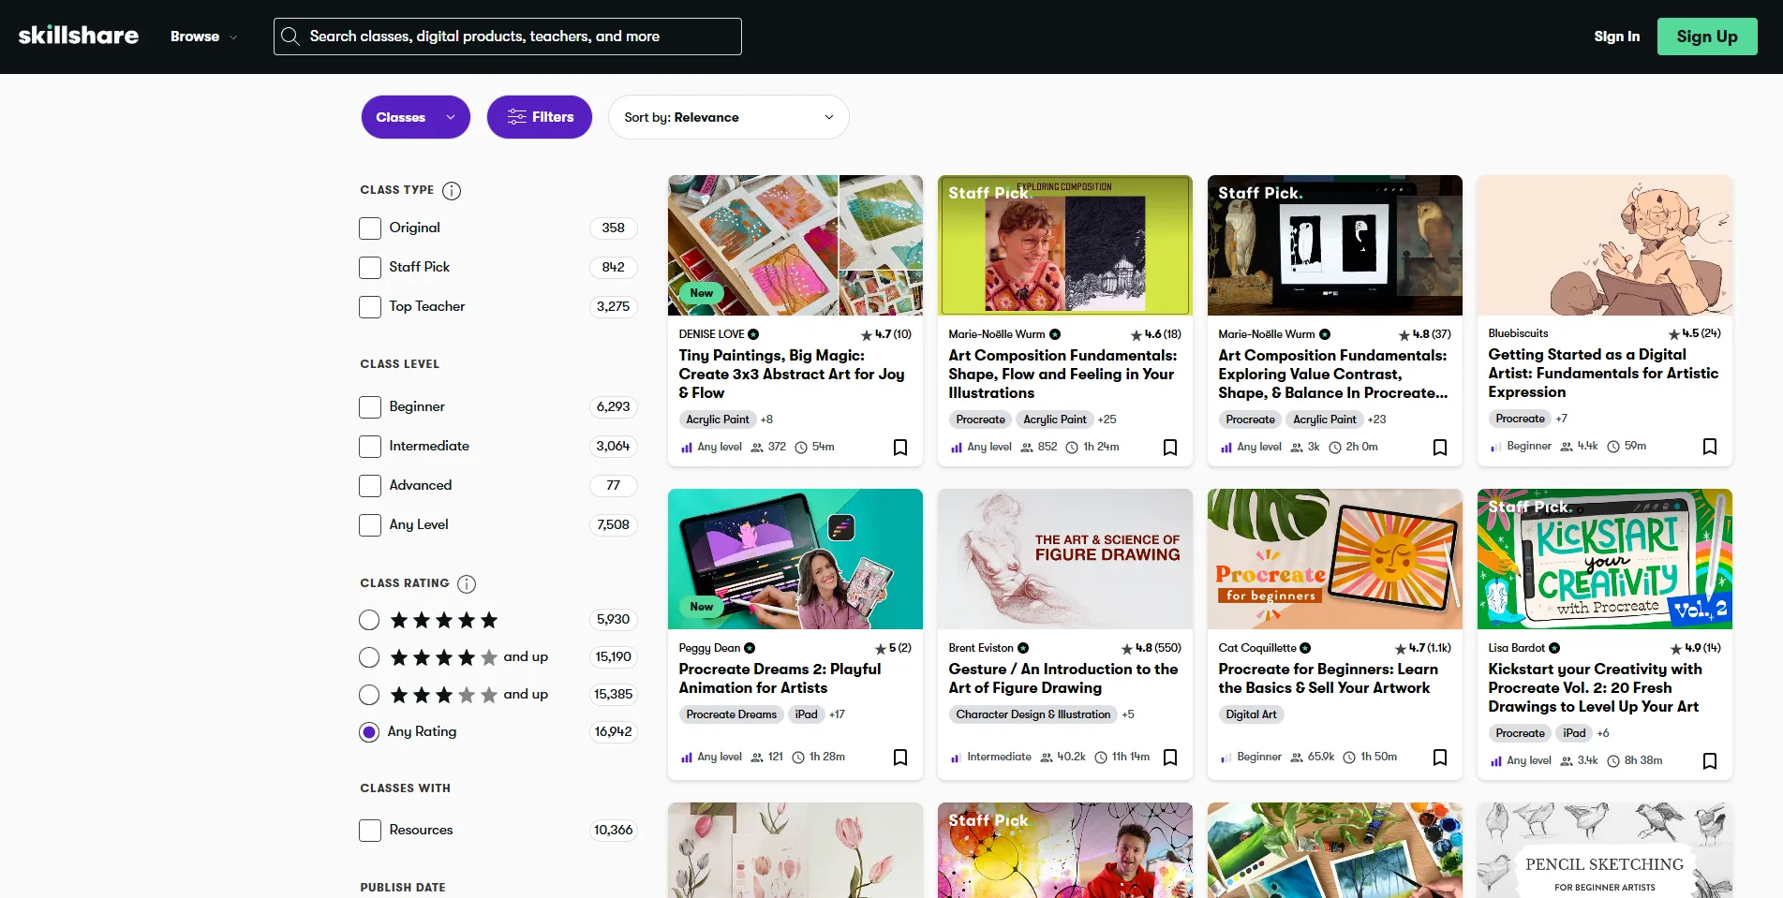Open the Procreate Dreams 2 class thumbnail

click(x=795, y=558)
